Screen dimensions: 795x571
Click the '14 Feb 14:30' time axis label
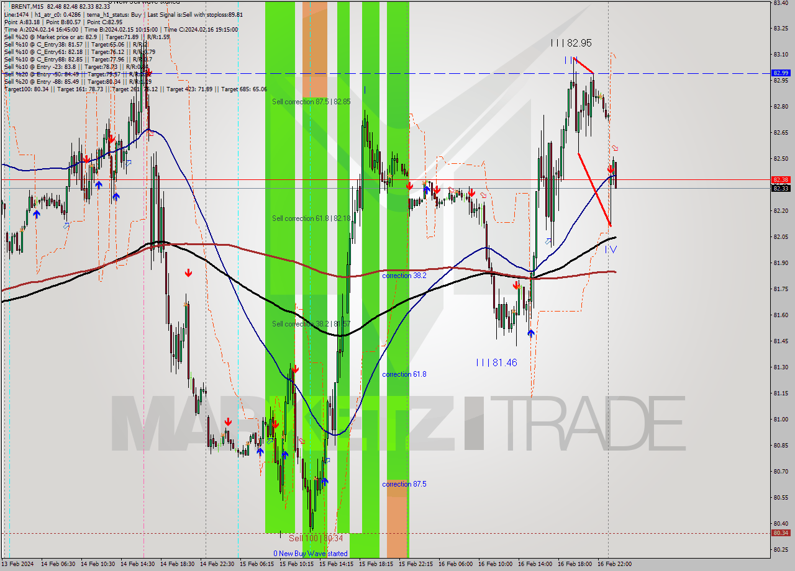click(x=137, y=564)
